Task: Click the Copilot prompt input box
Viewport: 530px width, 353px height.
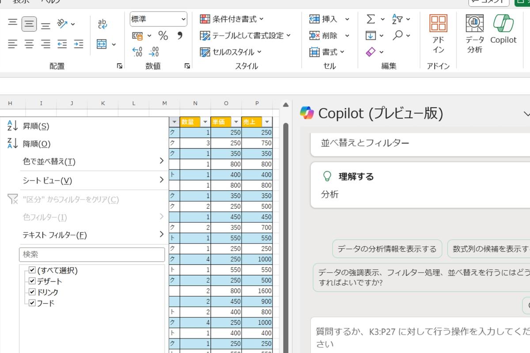Action: tap(420, 335)
